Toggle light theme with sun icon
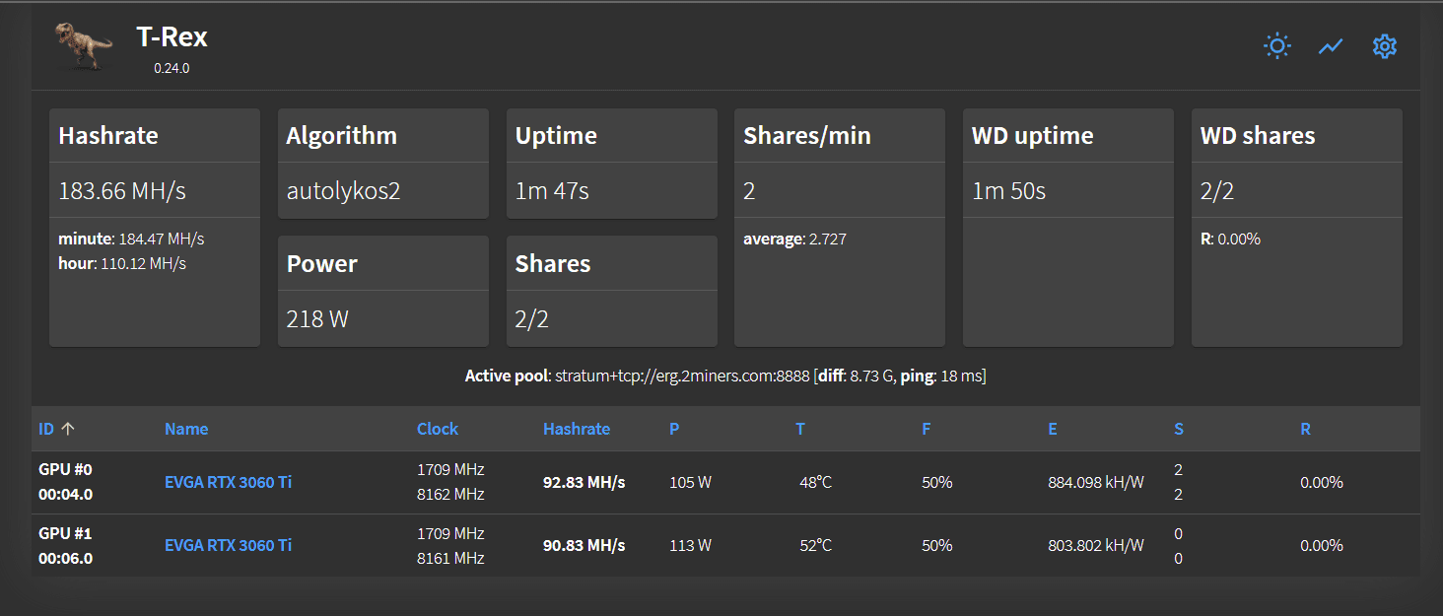Screen dimensions: 1443x616 [1277, 46]
